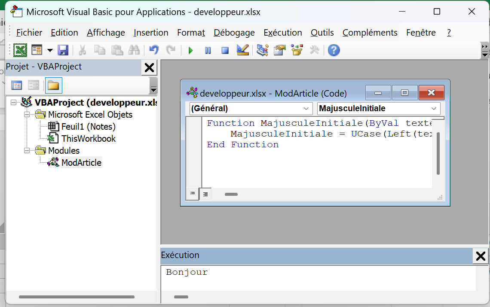
Task: Open the insert object dropdown arrow
Action: click(x=50, y=50)
